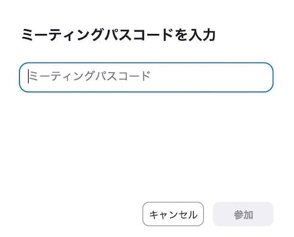The height and width of the screenshot is (237, 294).
Task: Close the passcode prompt using キャンセル
Action: pyautogui.click(x=173, y=214)
